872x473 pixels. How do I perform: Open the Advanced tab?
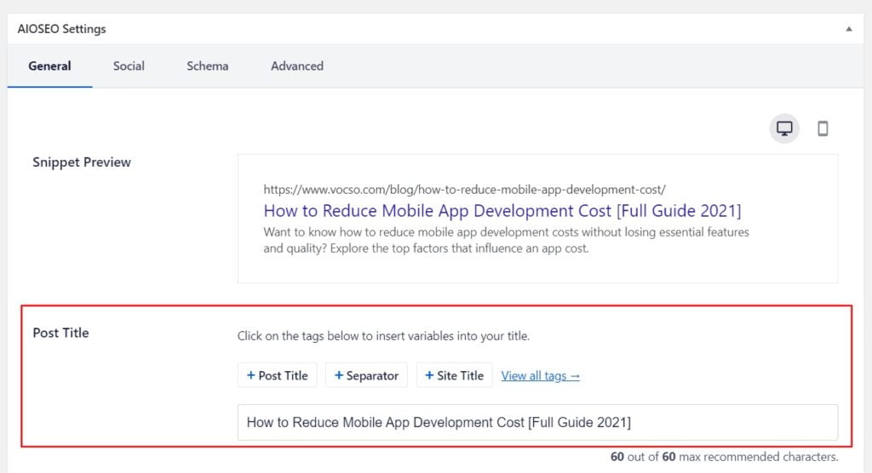(x=297, y=66)
